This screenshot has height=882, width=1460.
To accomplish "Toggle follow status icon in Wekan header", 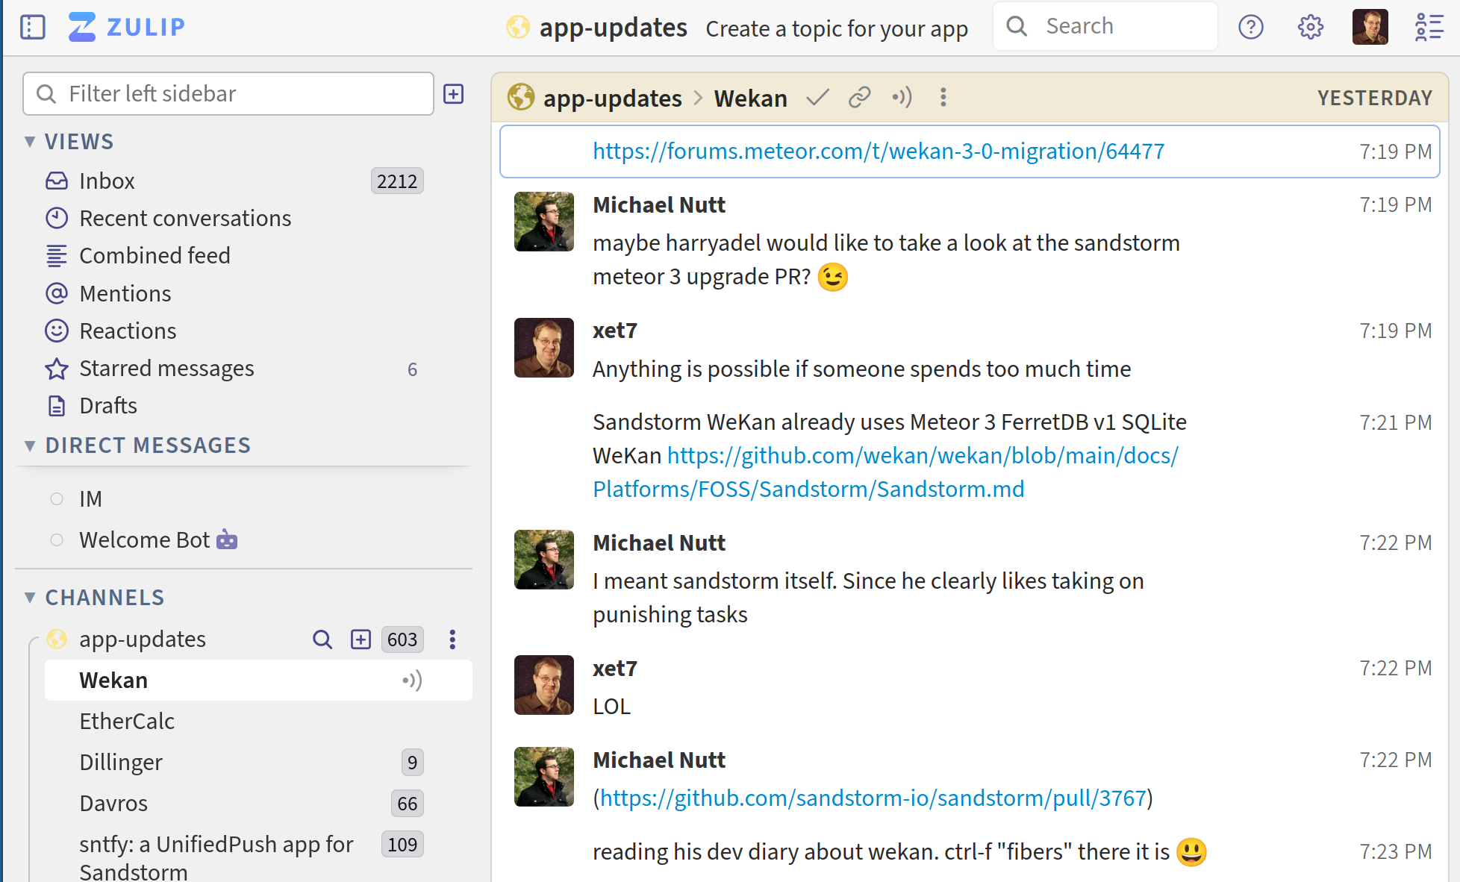I will click(x=902, y=98).
